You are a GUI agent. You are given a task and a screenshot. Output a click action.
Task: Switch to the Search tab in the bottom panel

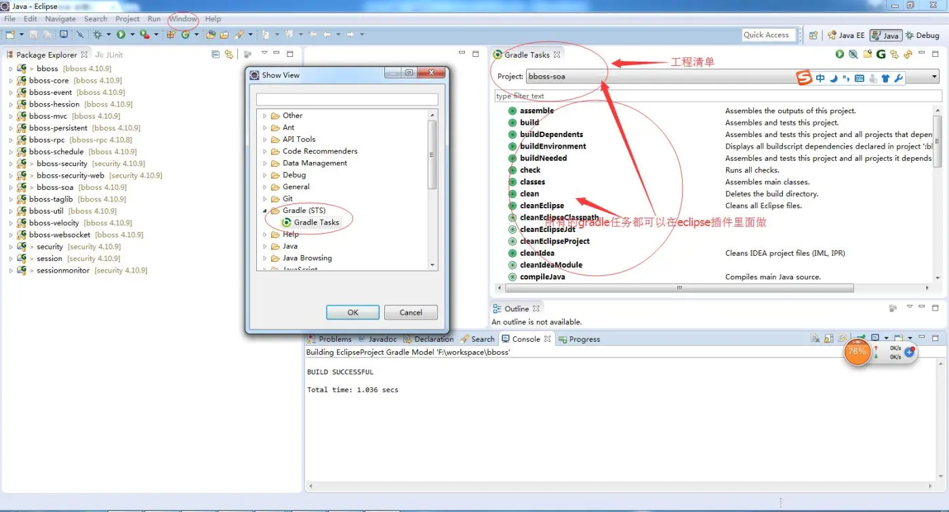tap(478, 339)
